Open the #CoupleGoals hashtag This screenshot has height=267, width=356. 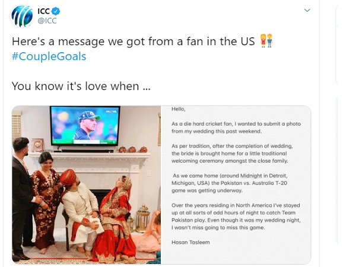(x=49, y=56)
